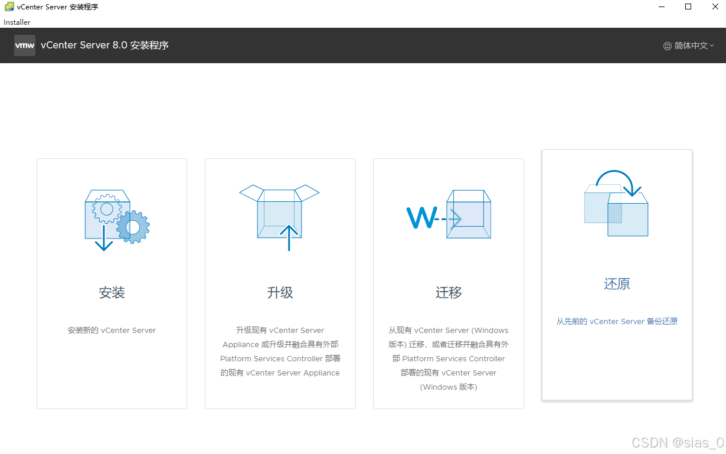The height and width of the screenshot is (454, 726).
Task: Select the 还原 card title
Action: (x=617, y=284)
